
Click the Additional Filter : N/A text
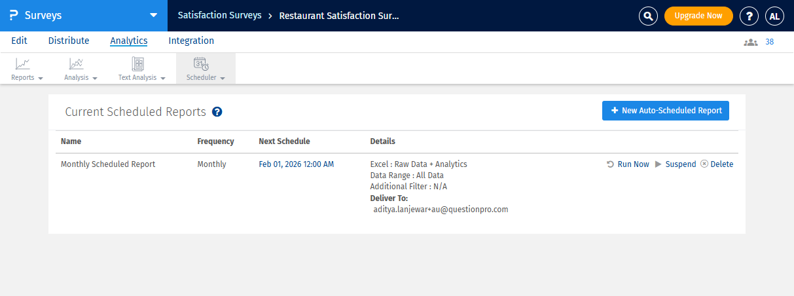click(409, 187)
